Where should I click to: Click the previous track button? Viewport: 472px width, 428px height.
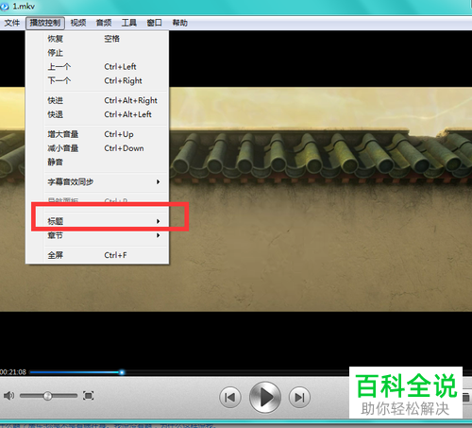point(230,397)
